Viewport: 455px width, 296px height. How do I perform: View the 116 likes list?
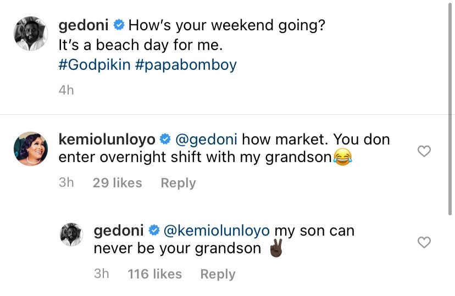pyautogui.click(x=154, y=274)
